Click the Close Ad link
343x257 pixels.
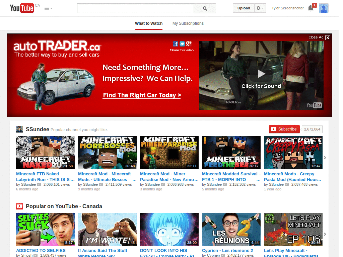pos(316,37)
